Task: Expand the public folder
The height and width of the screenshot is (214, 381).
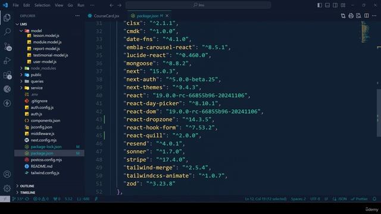Action: pos(21,75)
